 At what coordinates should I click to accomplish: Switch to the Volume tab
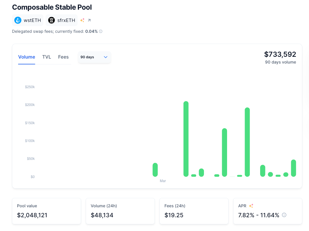(x=27, y=57)
